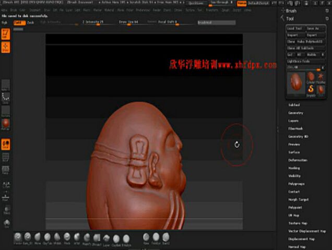Screen dimensions: 332x250
Task: Expand the Morph Target section
Action: [x=299, y=199]
